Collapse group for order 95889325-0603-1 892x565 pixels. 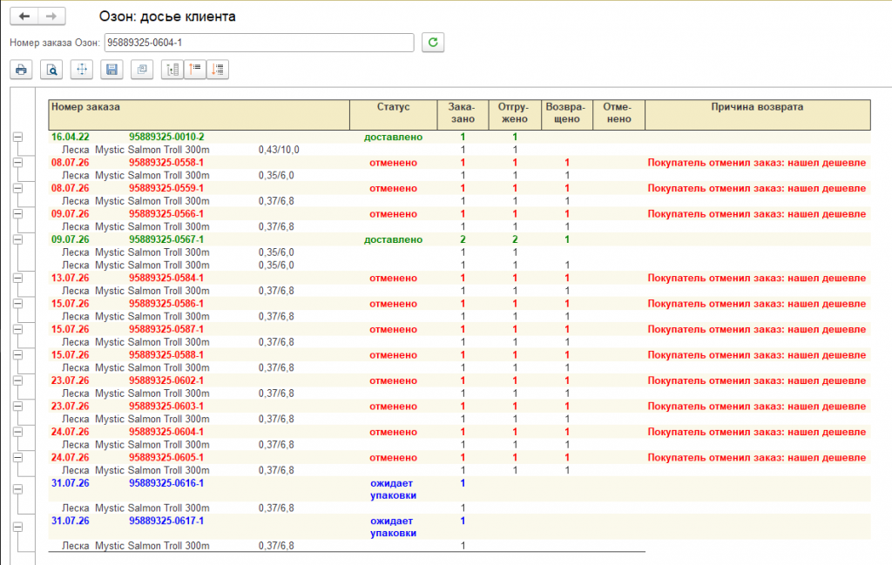pyautogui.click(x=18, y=406)
